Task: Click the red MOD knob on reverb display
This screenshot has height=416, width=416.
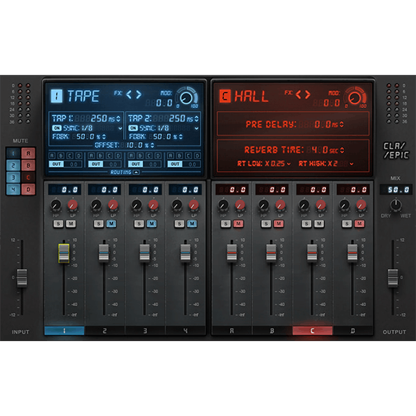Action: click(355, 98)
